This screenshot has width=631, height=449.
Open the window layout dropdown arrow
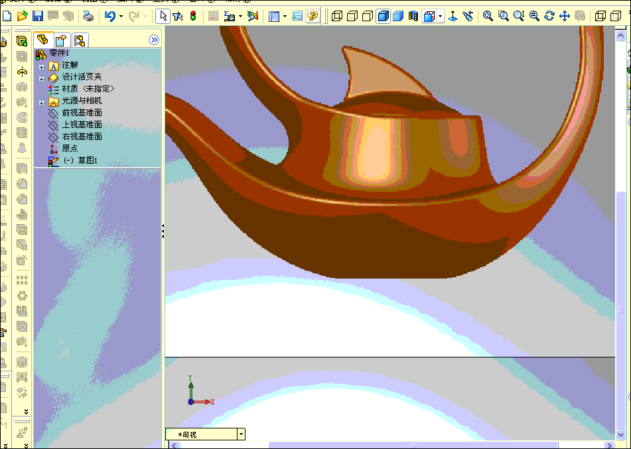coord(285,17)
